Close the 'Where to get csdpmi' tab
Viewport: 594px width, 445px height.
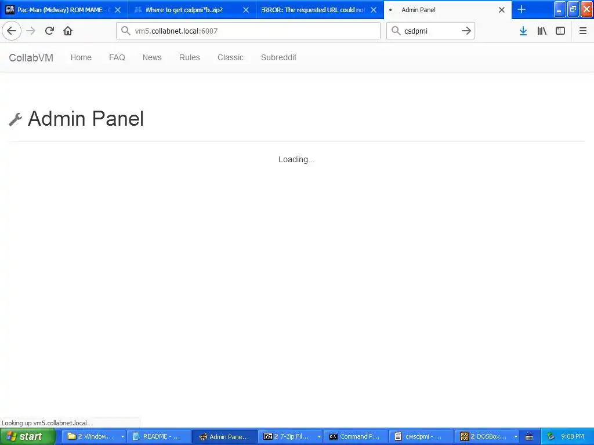point(246,10)
